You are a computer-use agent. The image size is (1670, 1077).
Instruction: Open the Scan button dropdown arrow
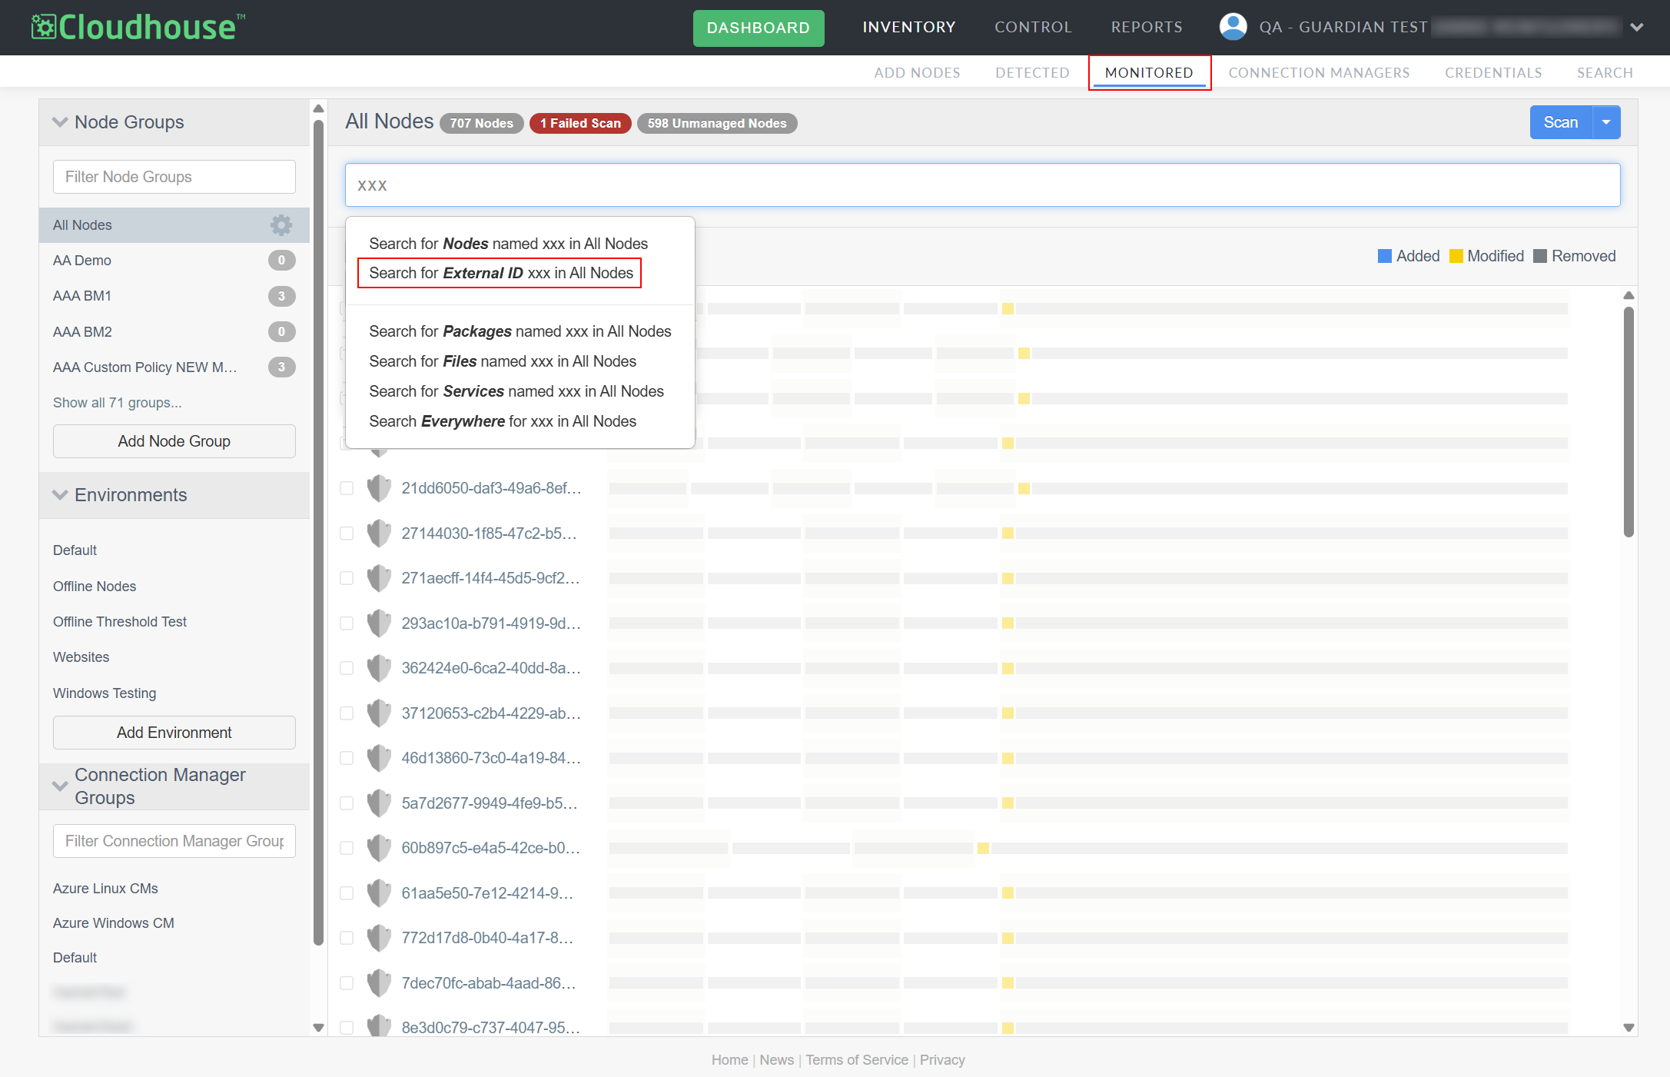(1606, 122)
